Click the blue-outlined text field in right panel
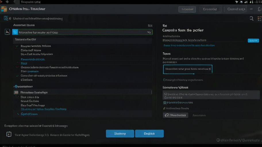The image size is (262, 147). pos(188,69)
